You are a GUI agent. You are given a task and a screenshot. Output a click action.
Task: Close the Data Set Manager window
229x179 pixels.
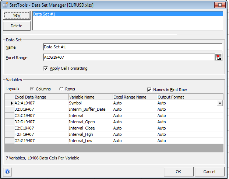tap(220, 5)
